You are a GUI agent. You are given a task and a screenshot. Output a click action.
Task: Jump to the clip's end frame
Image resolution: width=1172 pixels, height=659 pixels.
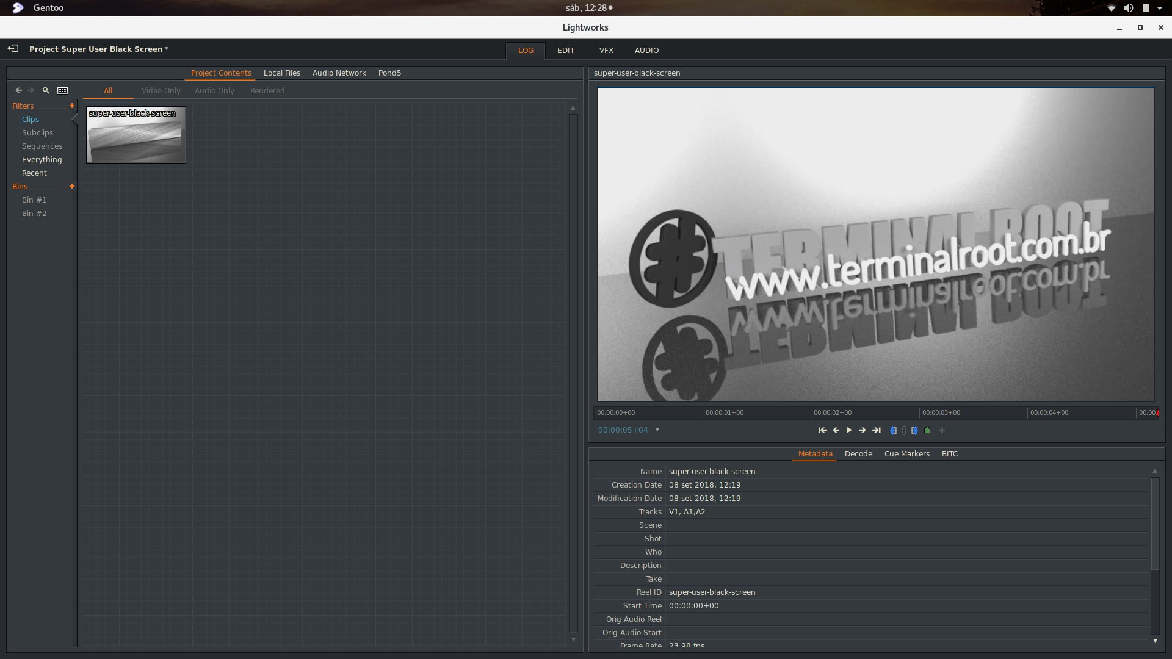[x=877, y=430]
